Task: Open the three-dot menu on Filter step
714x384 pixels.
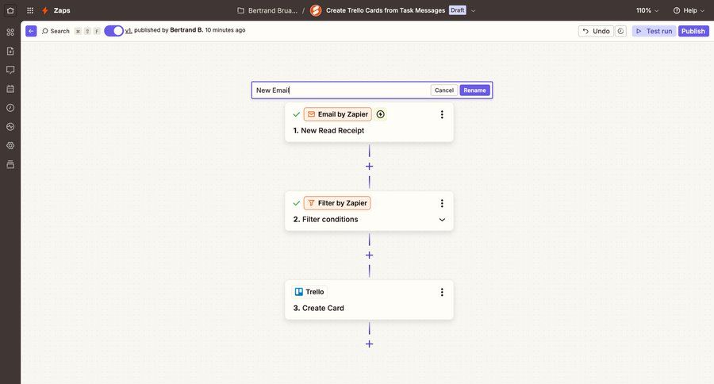Action: [x=442, y=203]
